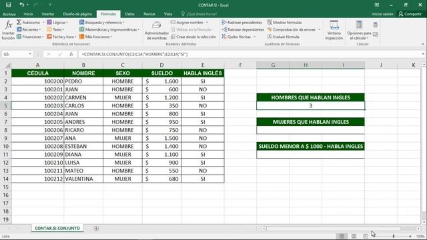Open the Vista tab

[x=168, y=14]
